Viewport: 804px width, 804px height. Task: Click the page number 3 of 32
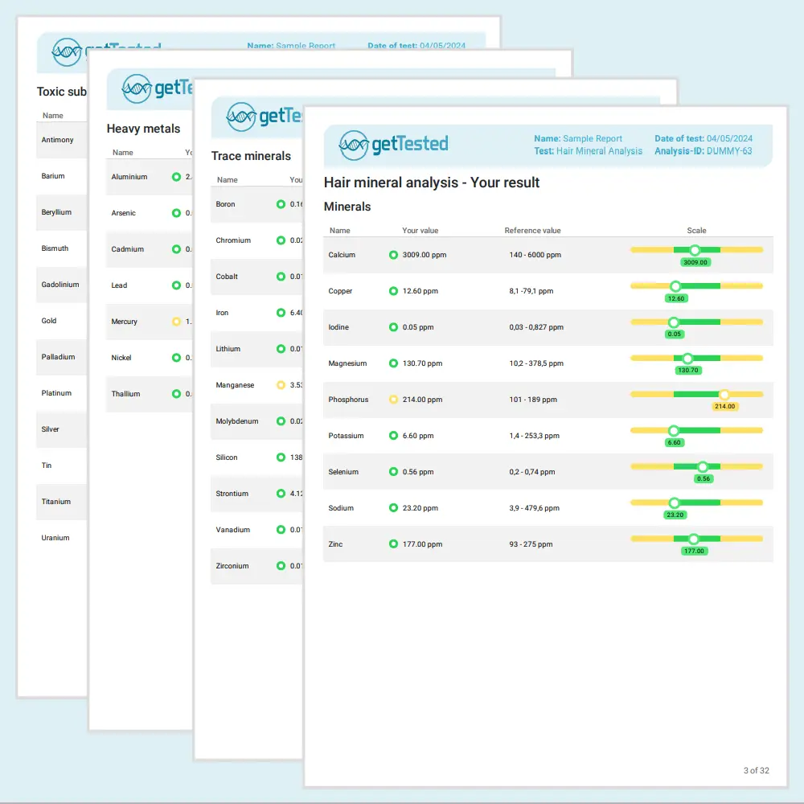tap(756, 770)
